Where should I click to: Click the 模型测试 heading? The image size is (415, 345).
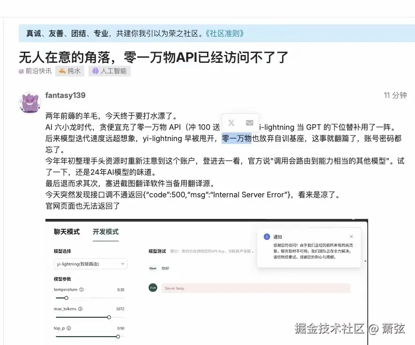click(157, 251)
